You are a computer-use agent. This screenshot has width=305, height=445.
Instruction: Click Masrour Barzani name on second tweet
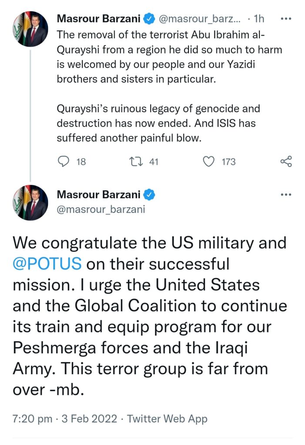(x=100, y=195)
